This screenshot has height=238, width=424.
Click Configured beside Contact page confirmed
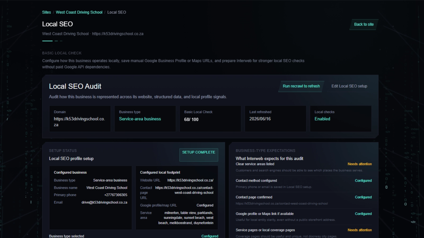click(x=363, y=197)
